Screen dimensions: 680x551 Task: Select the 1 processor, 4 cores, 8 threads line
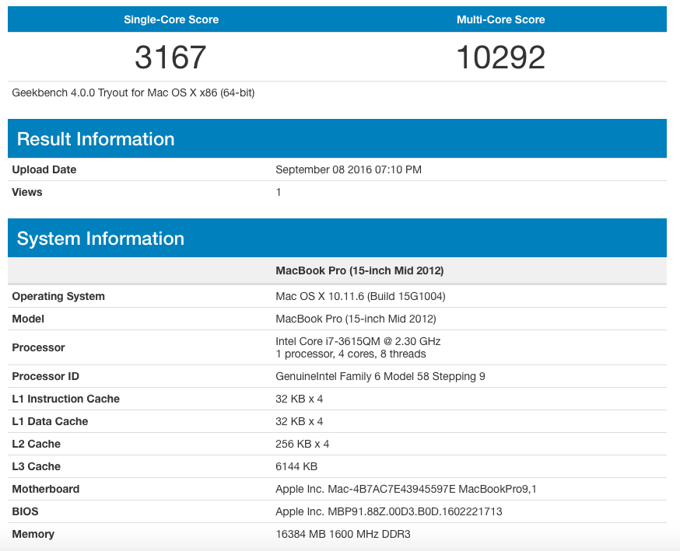point(351,354)
